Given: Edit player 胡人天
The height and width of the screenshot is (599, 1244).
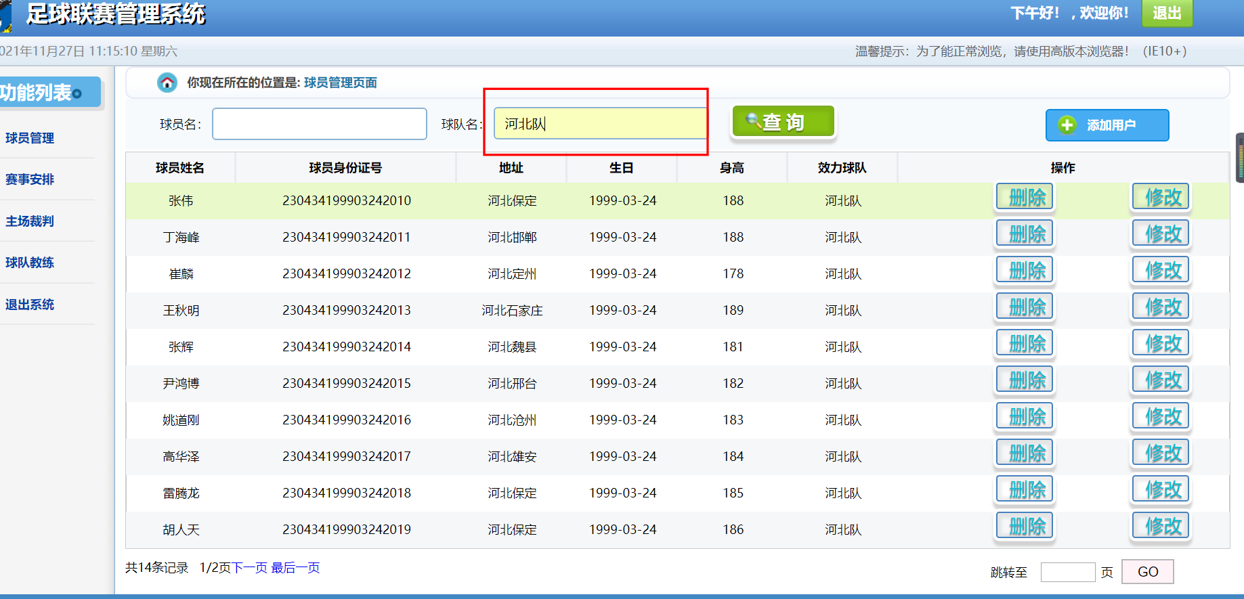Looking at the screenshot, I should pyautogui.click(x=1161, y=526).
